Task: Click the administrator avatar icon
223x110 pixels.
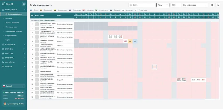Action: [x=5, y=104]
